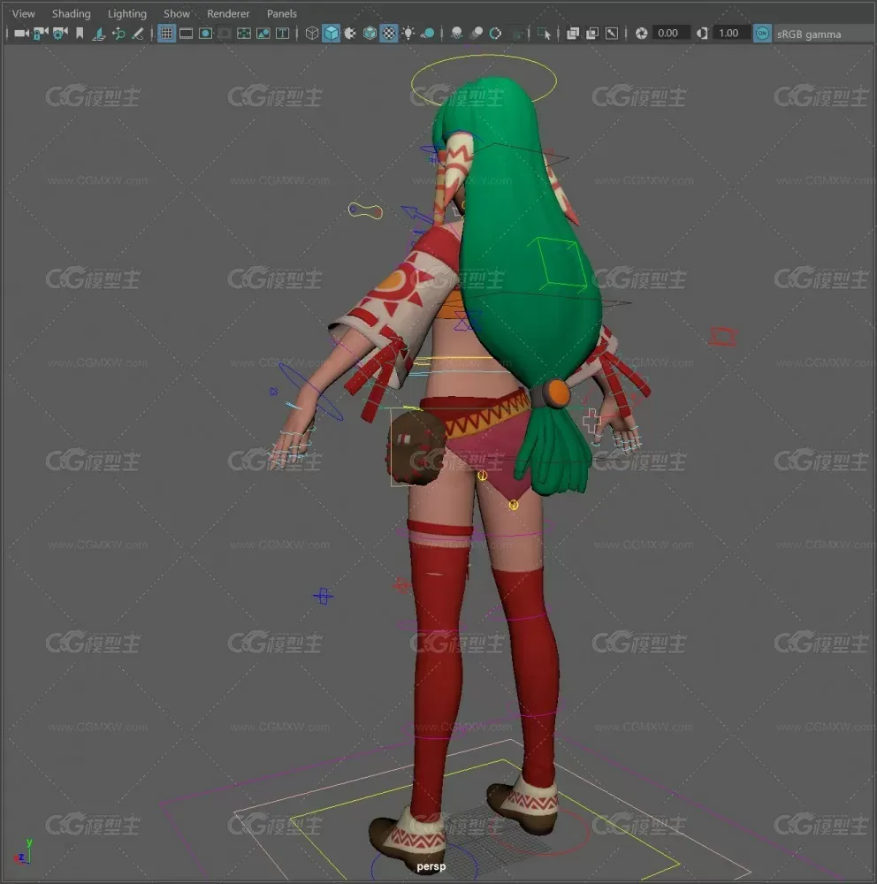
Task: Toggle the Textured checker icon
Action: coord(389,34)
